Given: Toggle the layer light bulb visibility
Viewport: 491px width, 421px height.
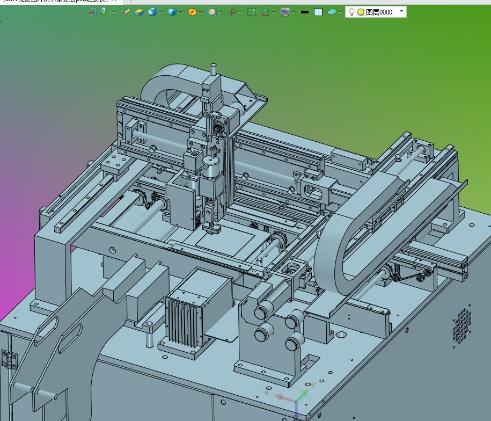Looking at the screenshot, I should [351, 12].
